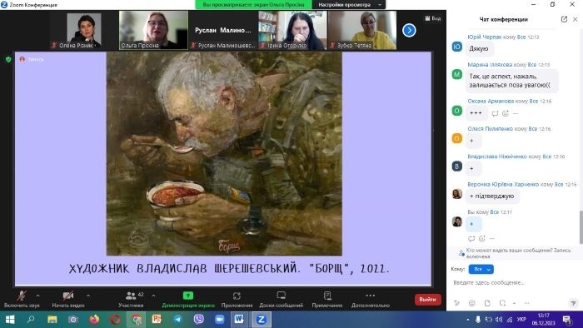Close the conference chat panel
This screenshot has height=328, width=583.
pos(576,19)
